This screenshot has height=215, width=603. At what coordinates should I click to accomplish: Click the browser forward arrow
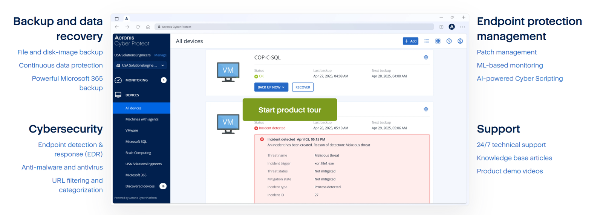127,27
